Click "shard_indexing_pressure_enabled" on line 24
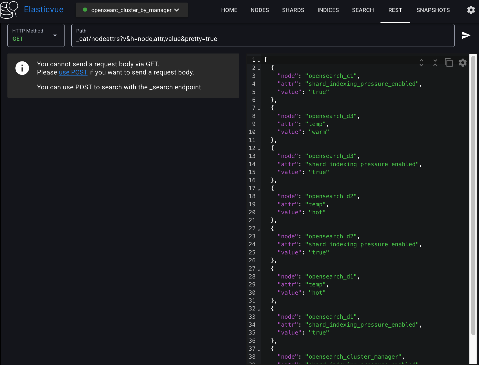 tap(362, 244)
